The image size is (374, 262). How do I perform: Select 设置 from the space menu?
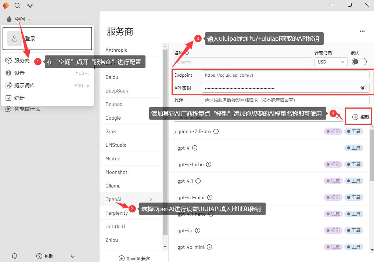19,73
